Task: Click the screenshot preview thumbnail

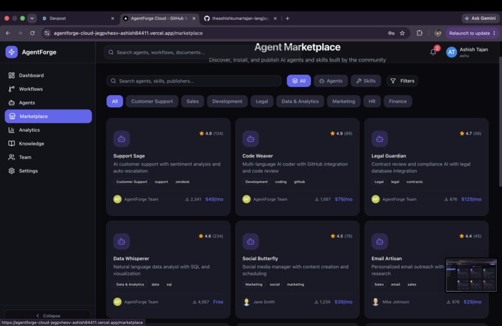Action: pos(471,275)
